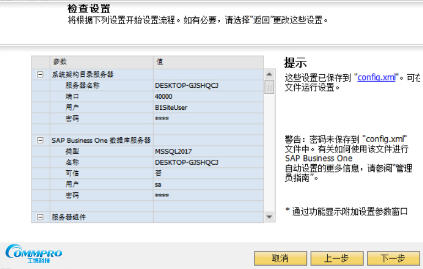The image size is (423, 269).
Task: Click the 取消 button
Action: (x=281, y=259)
